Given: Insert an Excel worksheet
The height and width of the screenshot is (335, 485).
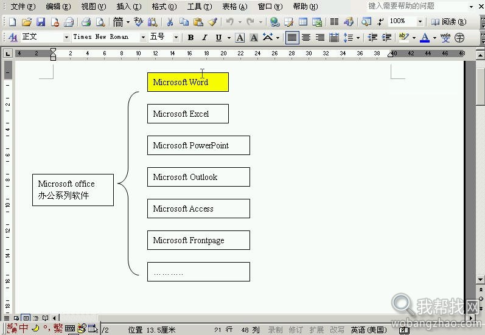Looking at the screenshot, I should pos(317,22).
